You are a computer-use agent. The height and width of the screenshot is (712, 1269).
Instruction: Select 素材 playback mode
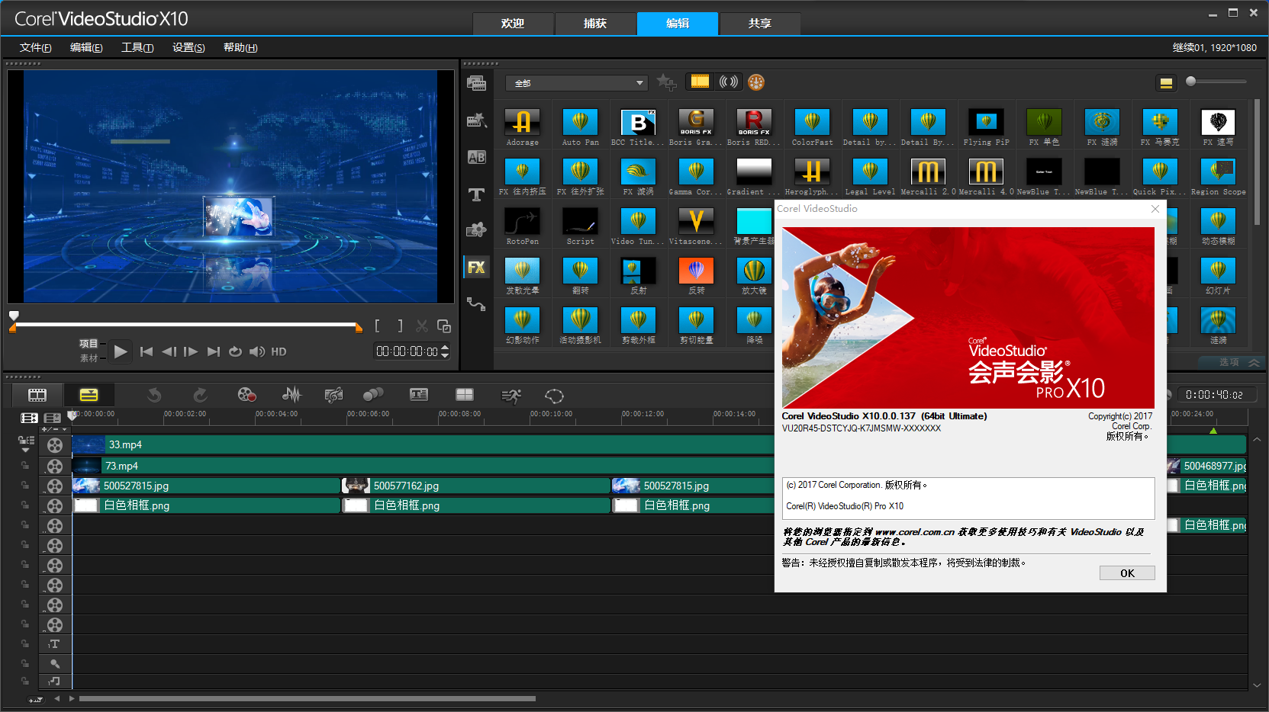tap(89, 358)
